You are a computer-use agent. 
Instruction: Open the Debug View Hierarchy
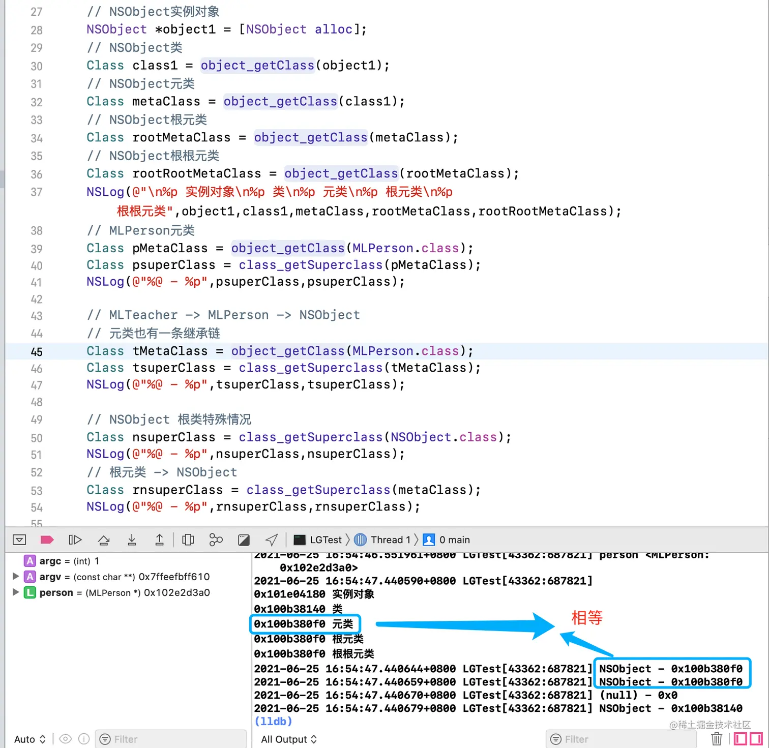coord(188,540)
